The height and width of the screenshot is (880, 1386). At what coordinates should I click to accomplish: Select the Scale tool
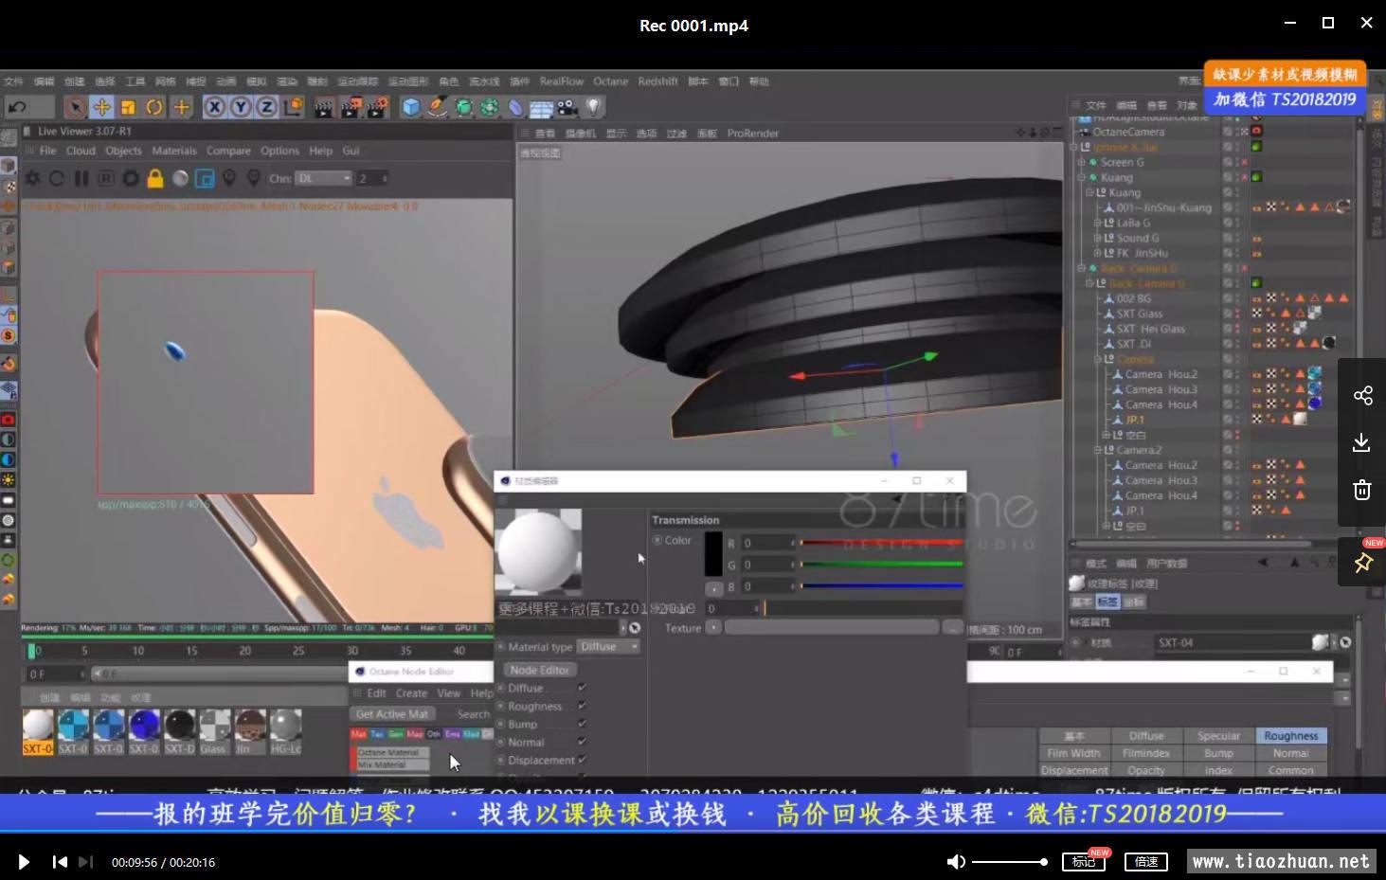click(x=128, y=107)
